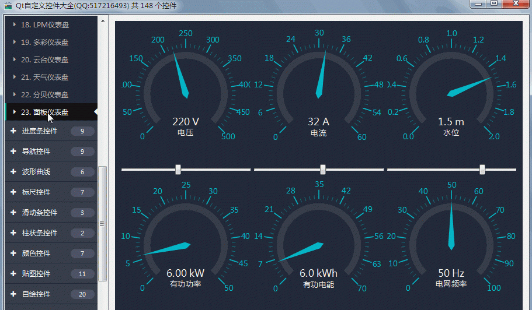Image resolution: width=532 pixels, height=310 pixels.
Task: Click the water level slider handle
Action: tap(482, 169)
